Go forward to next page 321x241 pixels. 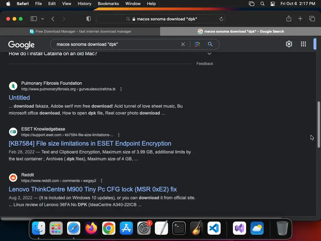tap(64, 19)
